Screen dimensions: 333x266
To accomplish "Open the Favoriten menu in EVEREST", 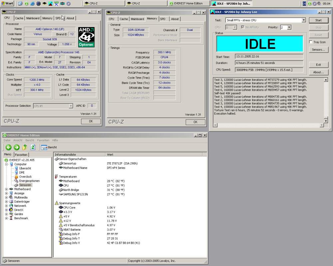I will pyautogui.click(x=43, y=140).
